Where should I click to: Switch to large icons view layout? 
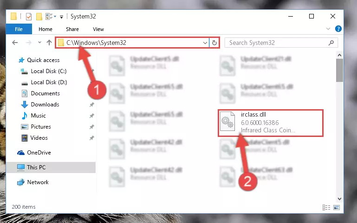[337, 207]
